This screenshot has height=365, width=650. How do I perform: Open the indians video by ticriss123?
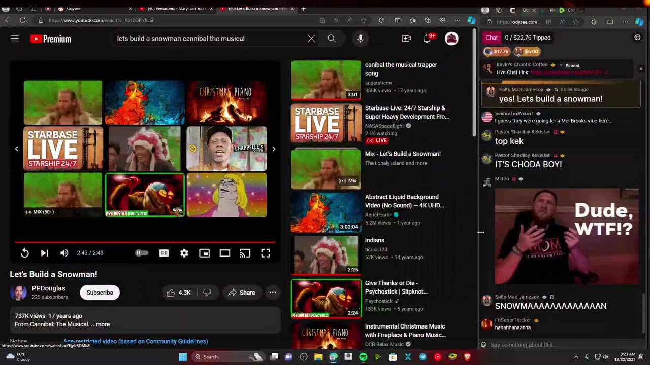pos(375,240)
